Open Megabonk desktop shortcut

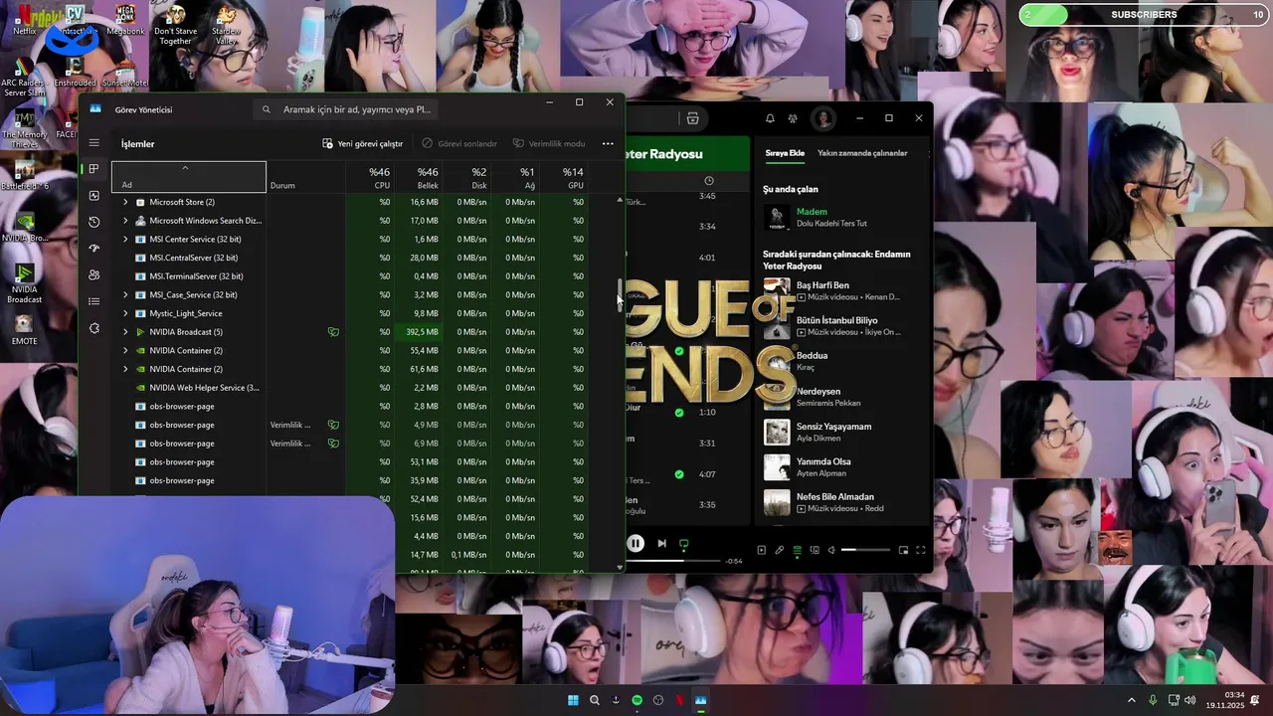125,20
